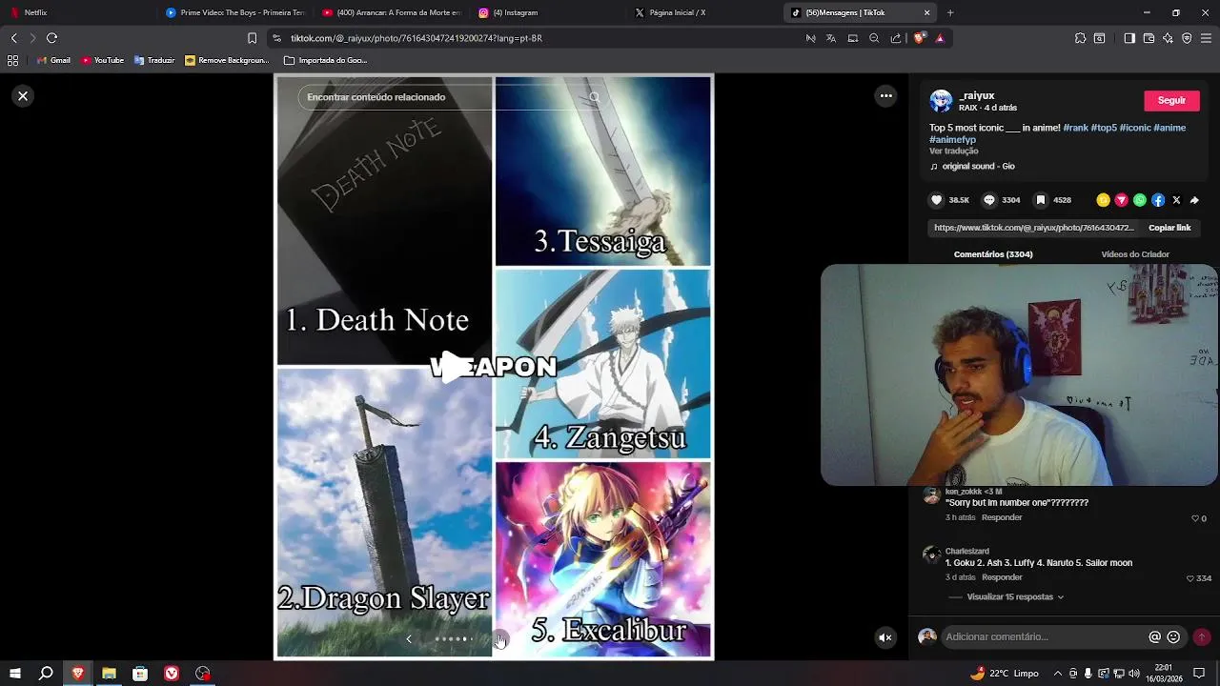The height and width of the screenshot is (686, 1220).
Task: Expand Visualizar 15 respostas
Action: coord(1014,597)
